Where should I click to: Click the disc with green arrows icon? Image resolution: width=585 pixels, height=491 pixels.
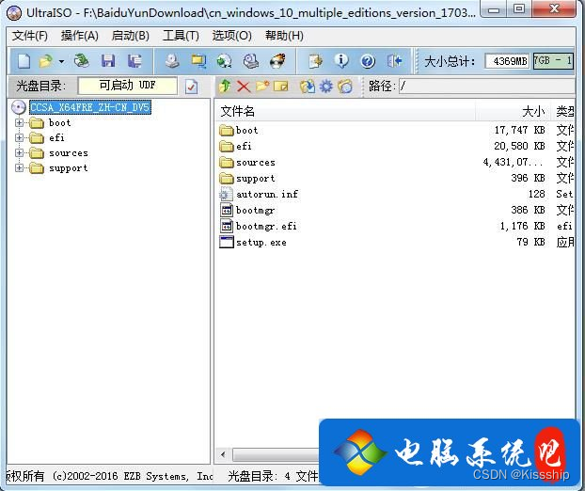(x=224, y=61)
